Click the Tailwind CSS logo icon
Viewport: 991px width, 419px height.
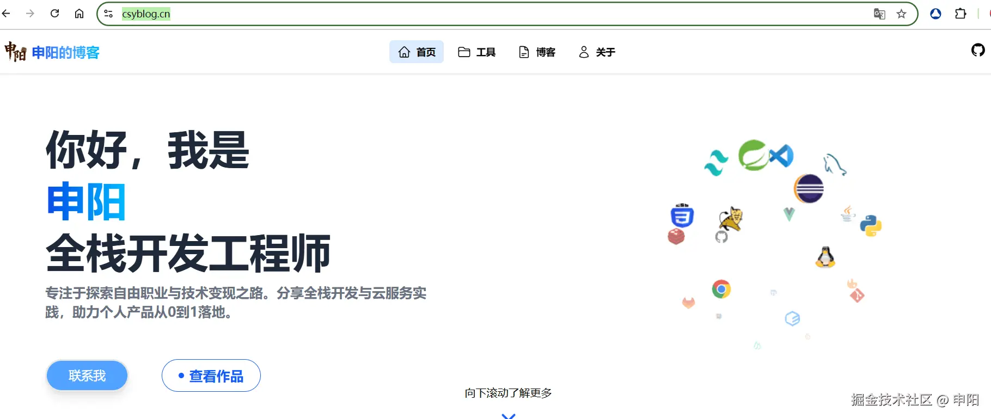tap(716, 163)
